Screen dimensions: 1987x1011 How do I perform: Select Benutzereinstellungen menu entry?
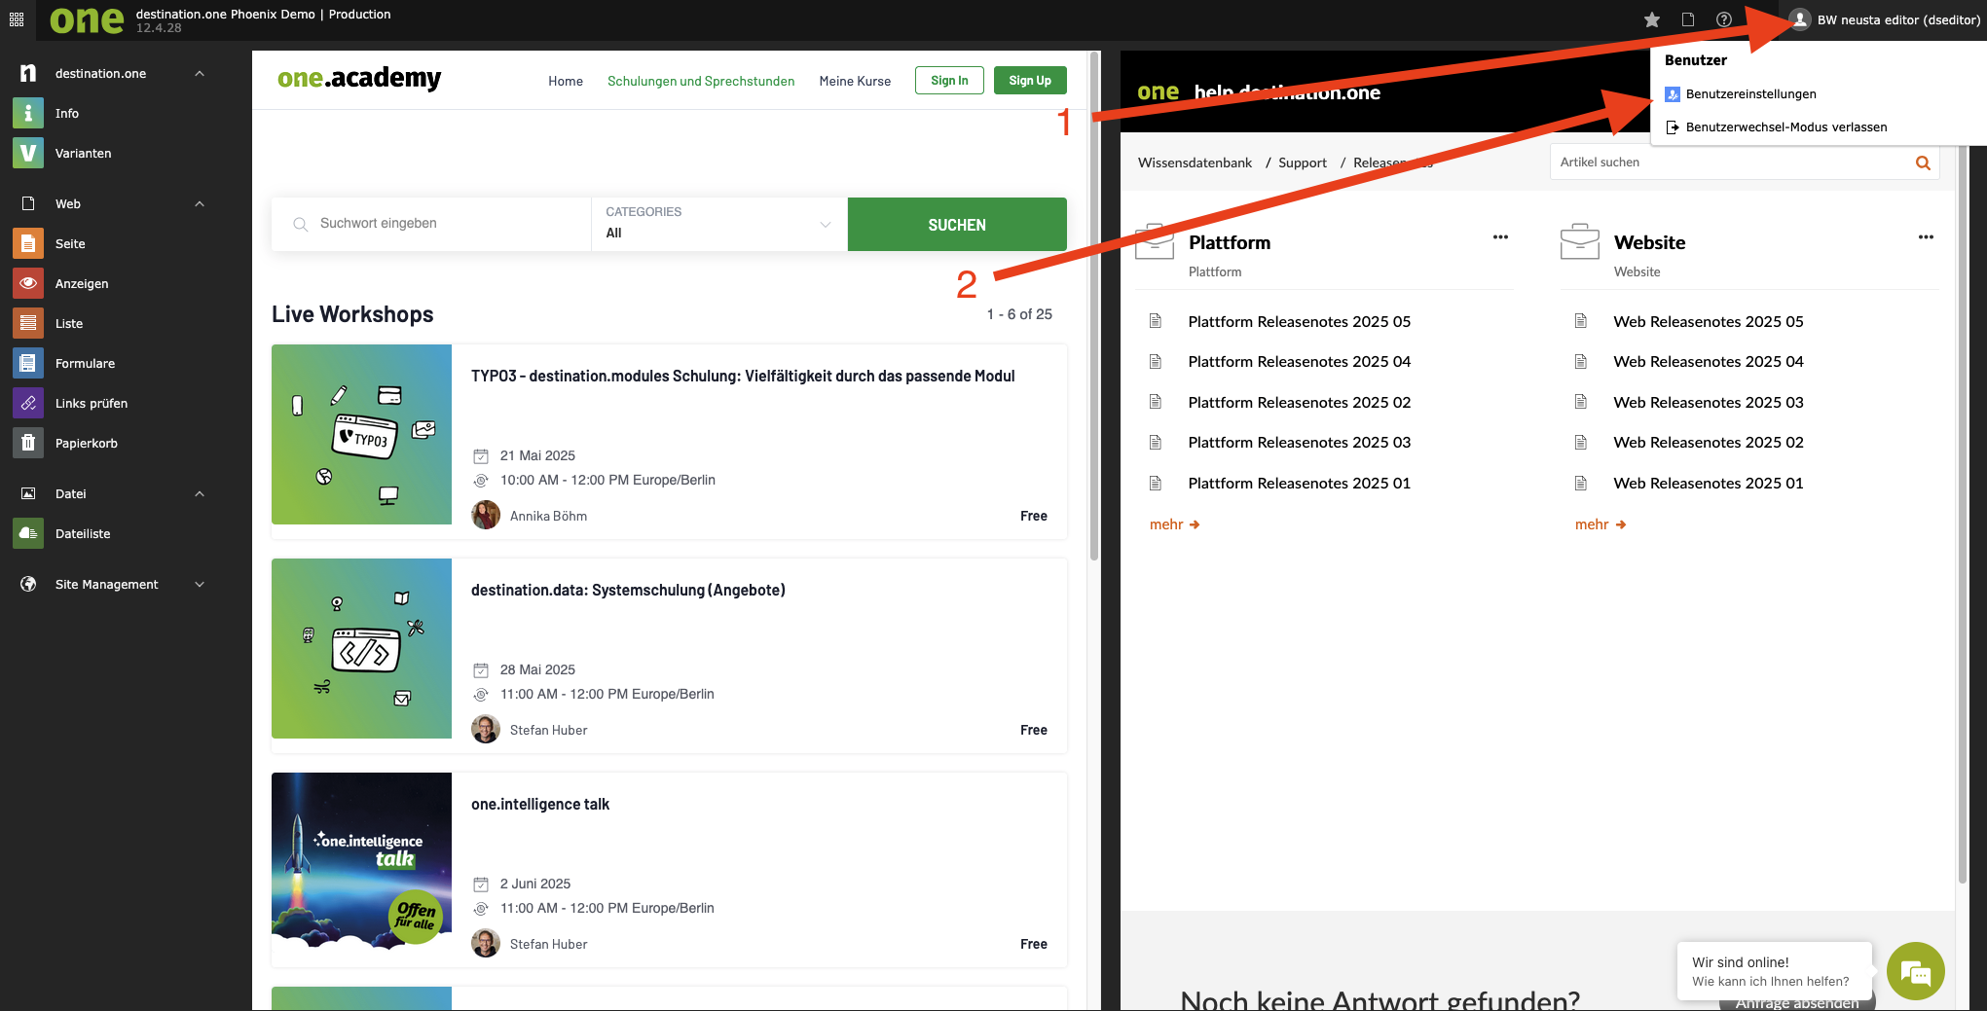click(1750, 94)
